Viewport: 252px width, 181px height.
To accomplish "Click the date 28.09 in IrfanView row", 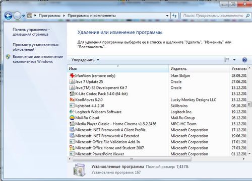I will [239, 75].
